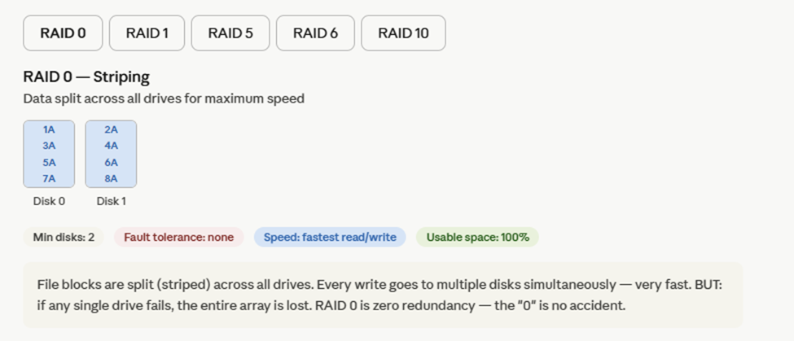The image size is (794, 341).
Task: Select the red Fault tolerance: none badge
Action: click(x=178, y=238)
